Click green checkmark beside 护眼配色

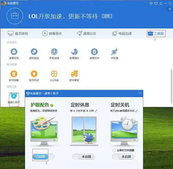point(52,105)
